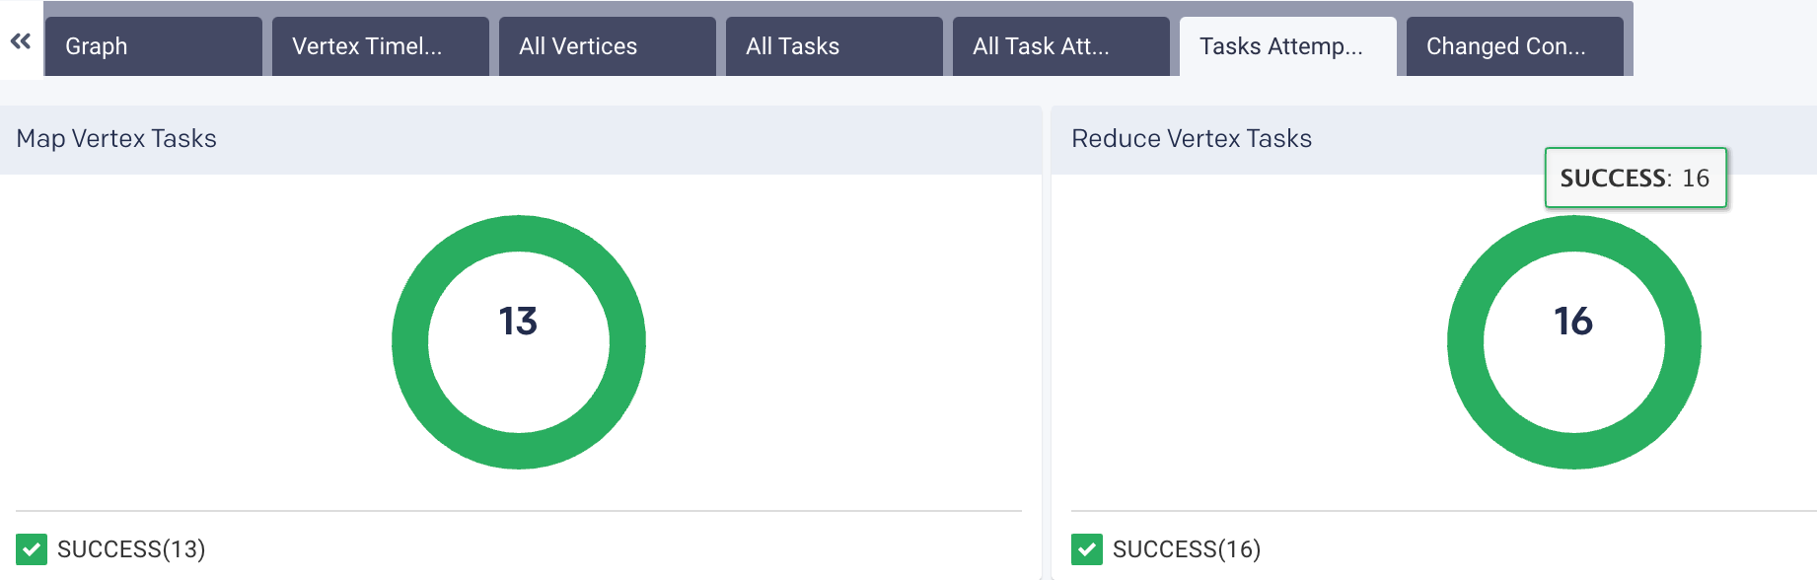Click the SUCCESS(16) legend label
Screen dimensions: 1817x580
tap(1187, 549)
